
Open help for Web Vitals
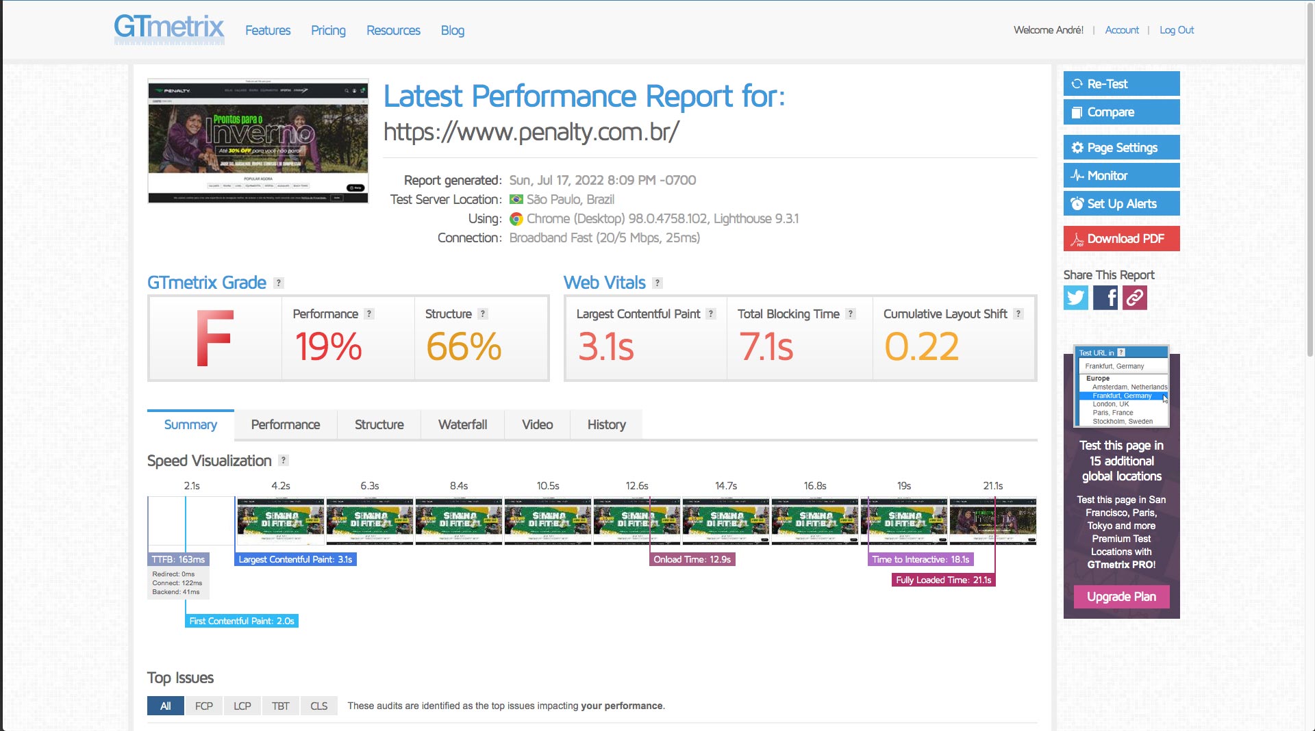657,283
